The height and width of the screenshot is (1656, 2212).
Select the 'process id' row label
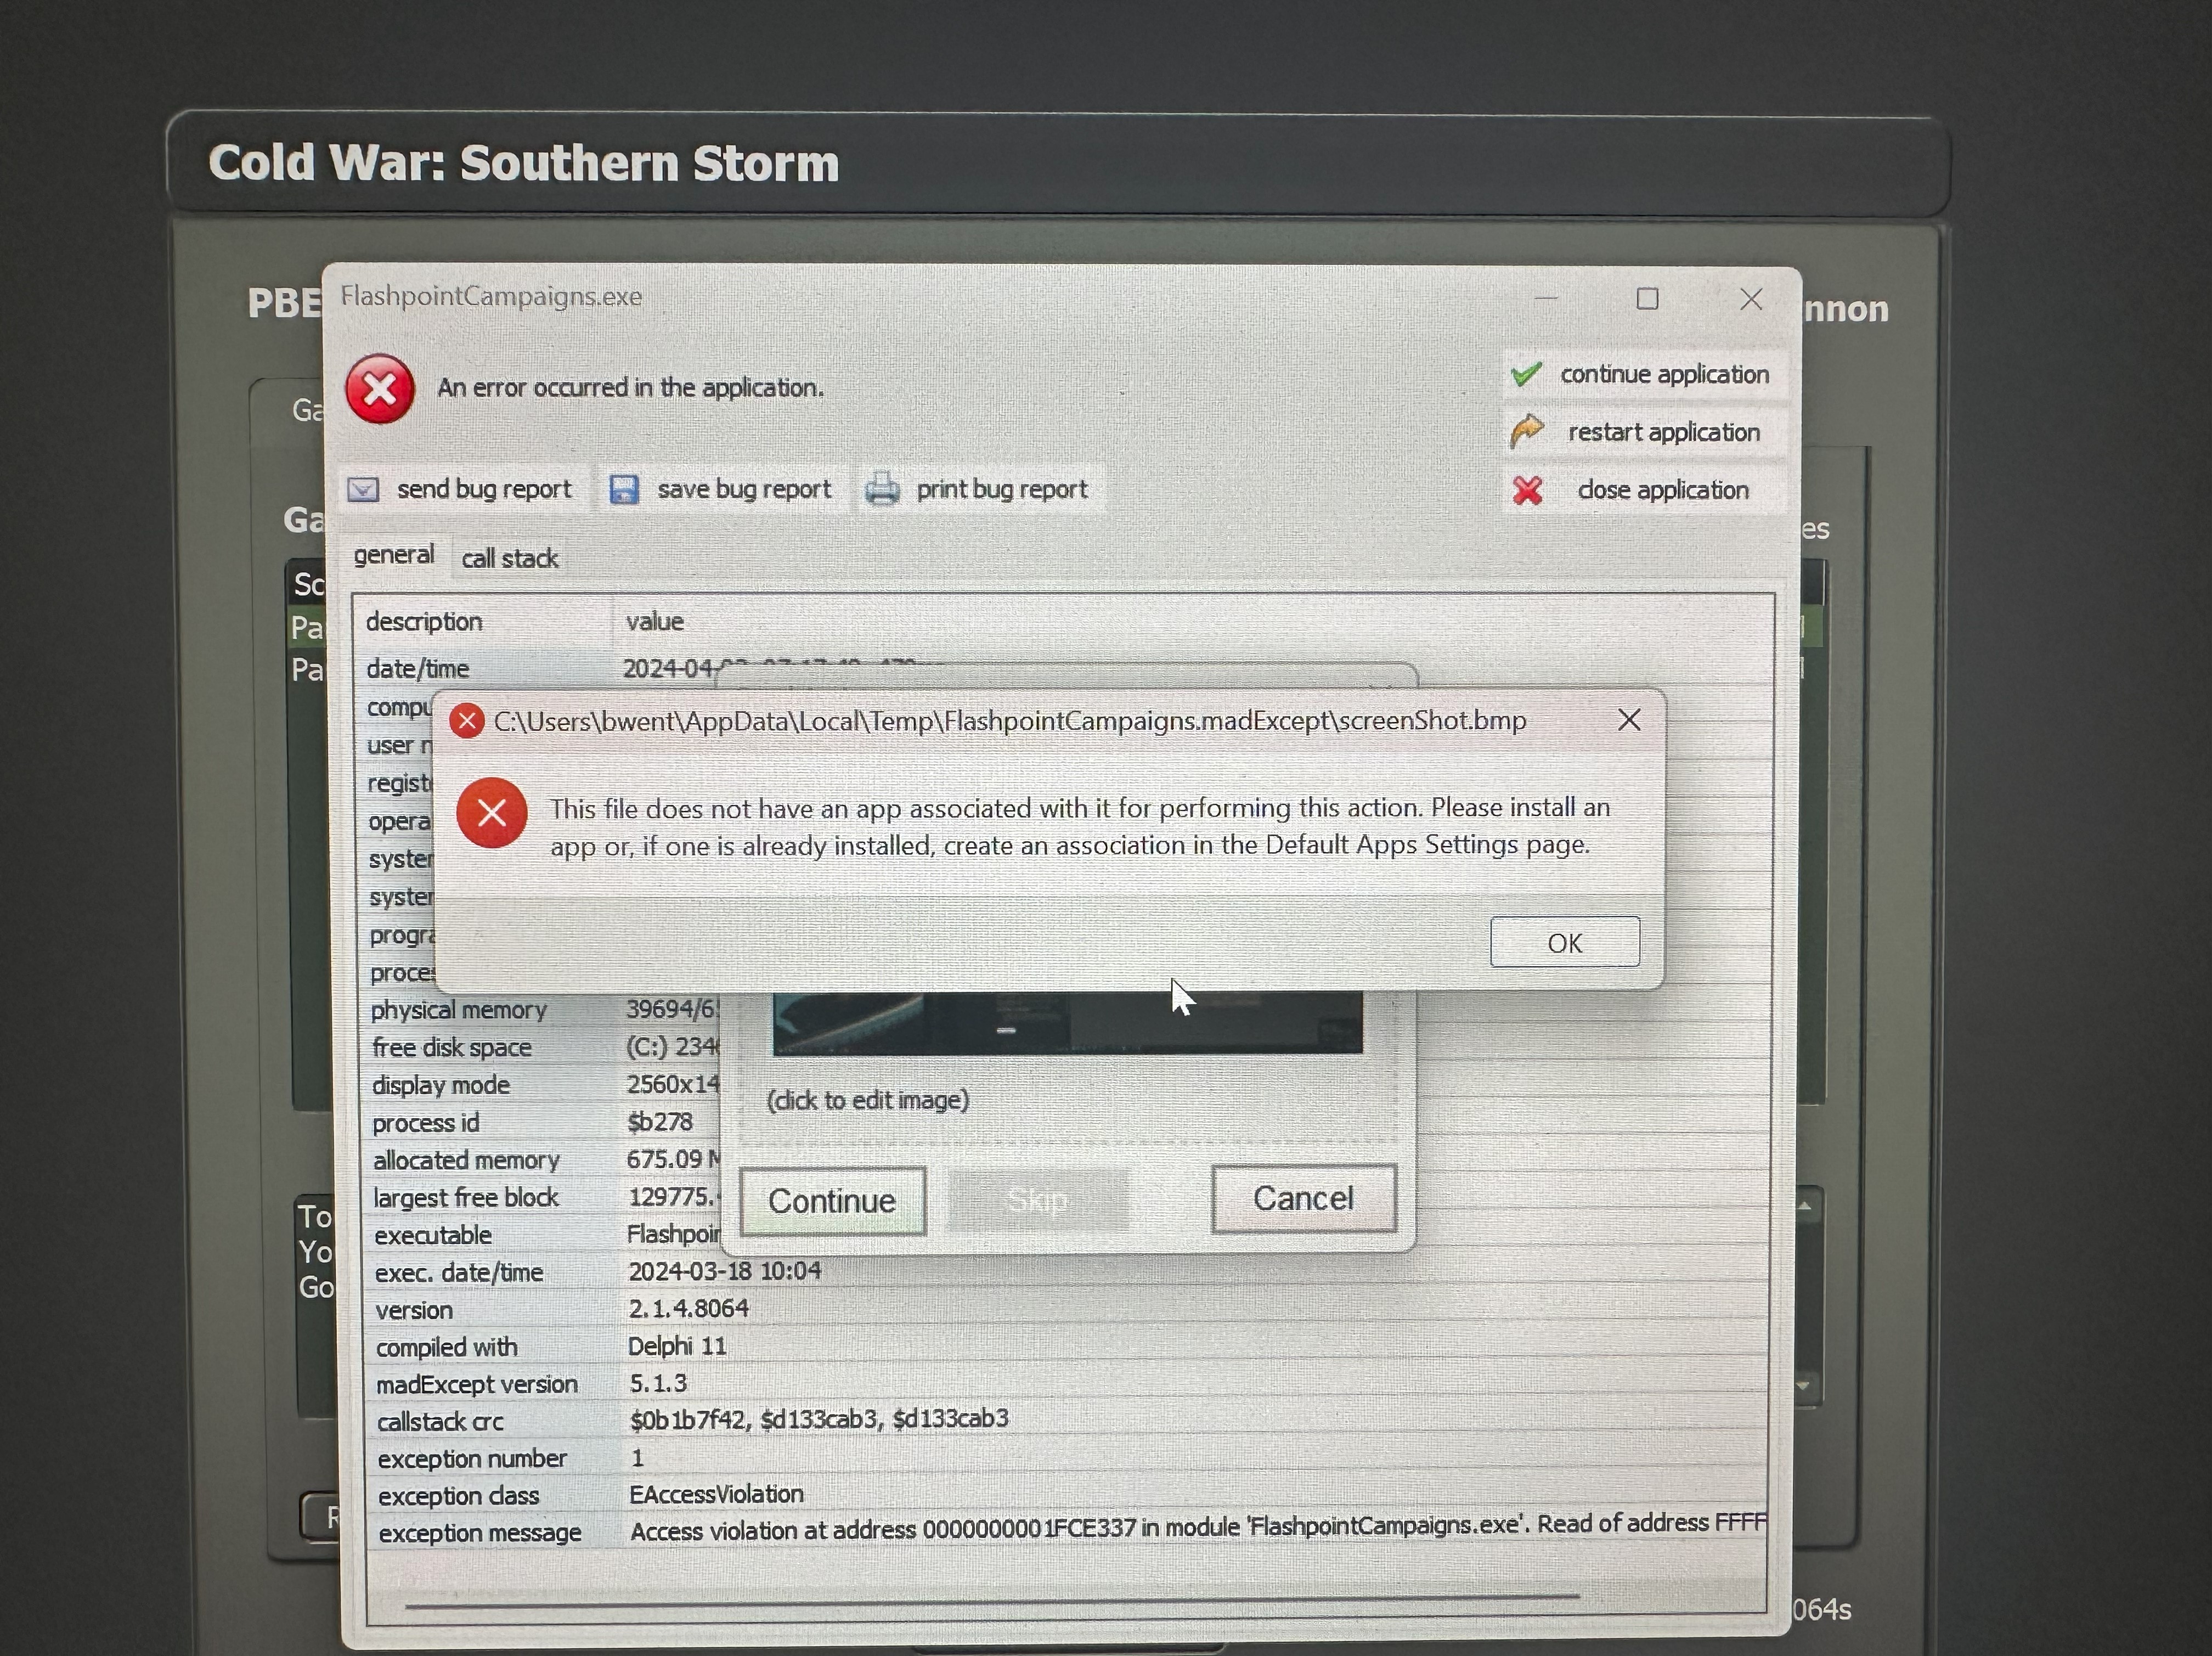pyautogui.click(x=426, y=1123)
